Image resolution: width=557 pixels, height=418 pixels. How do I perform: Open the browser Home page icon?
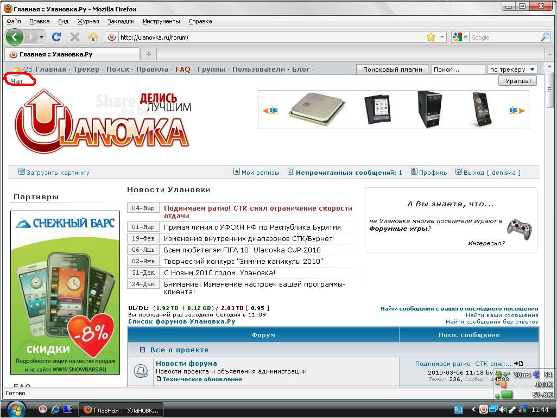click(x=93, y=37)
